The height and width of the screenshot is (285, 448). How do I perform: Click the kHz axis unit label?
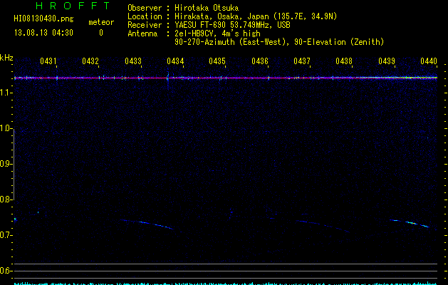point(6,58)
